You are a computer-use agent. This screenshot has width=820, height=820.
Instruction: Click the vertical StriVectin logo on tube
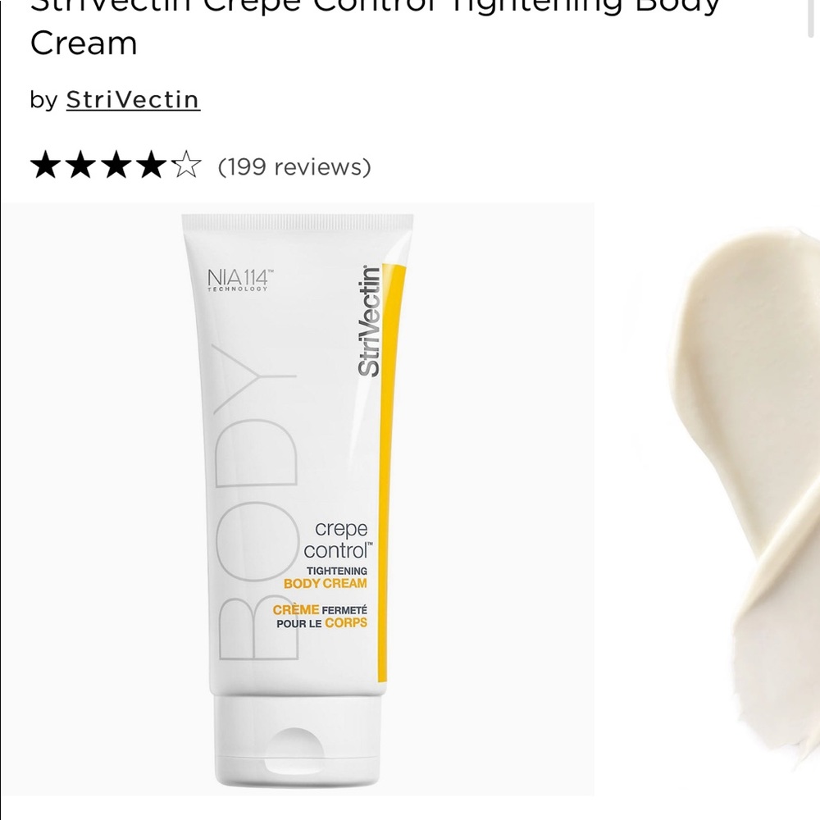click(x=369, y=321)
